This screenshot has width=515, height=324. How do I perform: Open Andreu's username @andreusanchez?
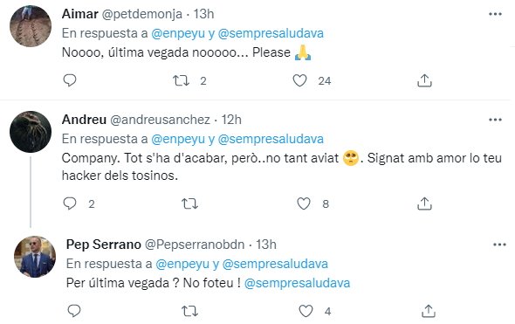tap(160, 120)
